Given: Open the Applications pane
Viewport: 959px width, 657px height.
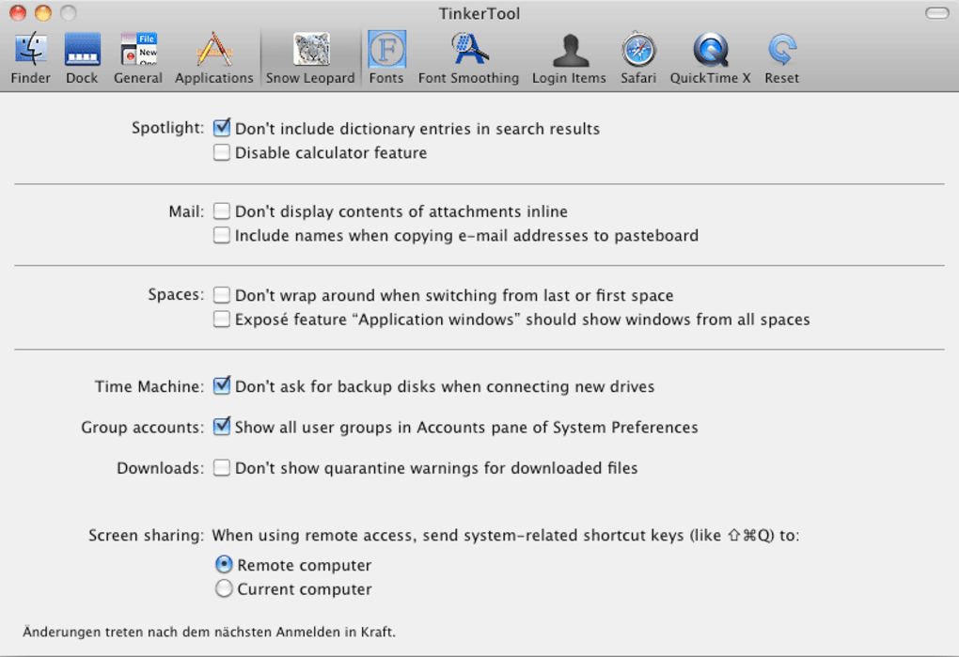Looking at the screenshot, I should [x=214, y=58].
